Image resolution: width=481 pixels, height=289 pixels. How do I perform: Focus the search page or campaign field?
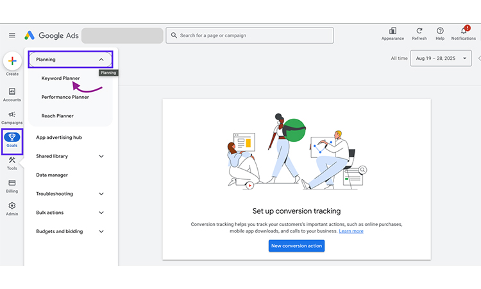(x=249, y=35)
